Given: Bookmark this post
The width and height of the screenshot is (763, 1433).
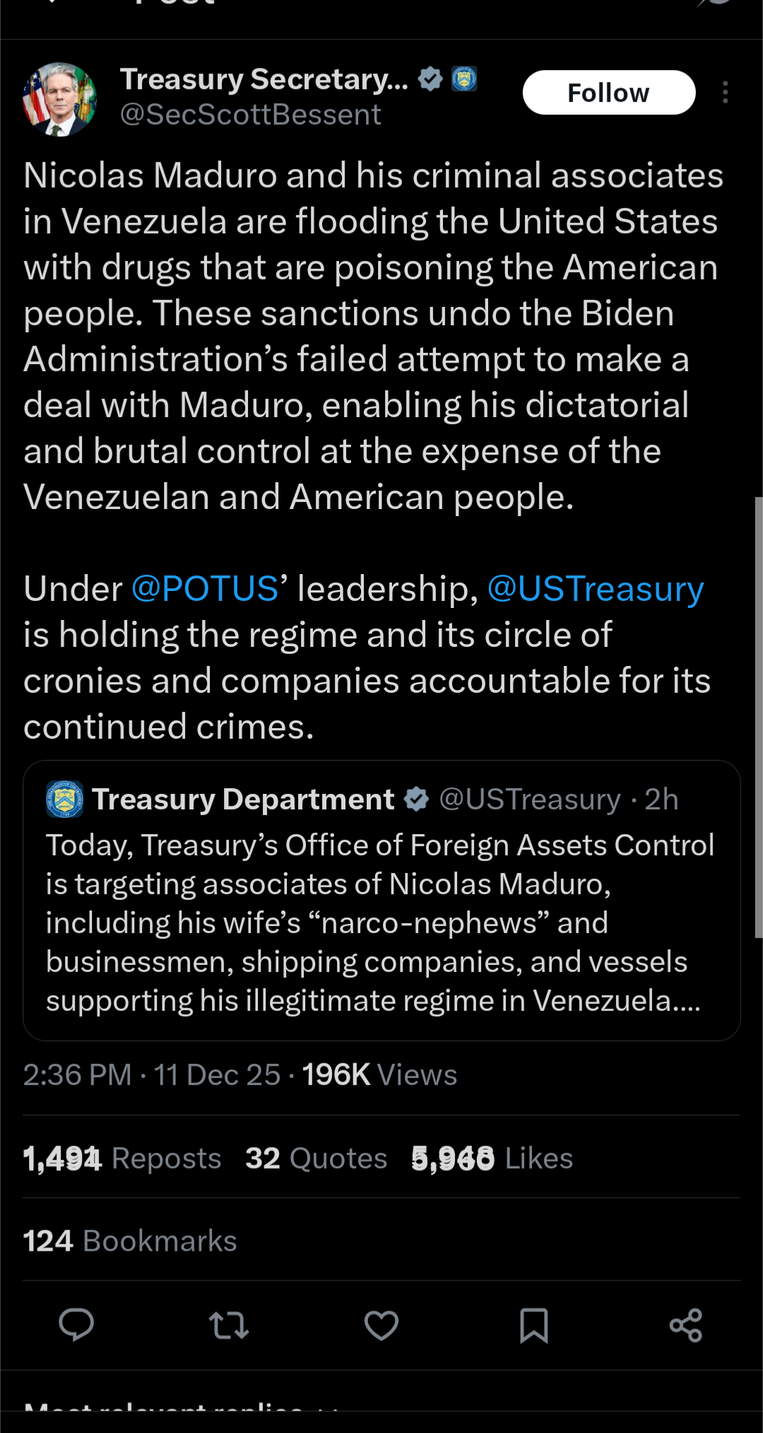Looking at the screenshot, I should (x=534, y=1325).
